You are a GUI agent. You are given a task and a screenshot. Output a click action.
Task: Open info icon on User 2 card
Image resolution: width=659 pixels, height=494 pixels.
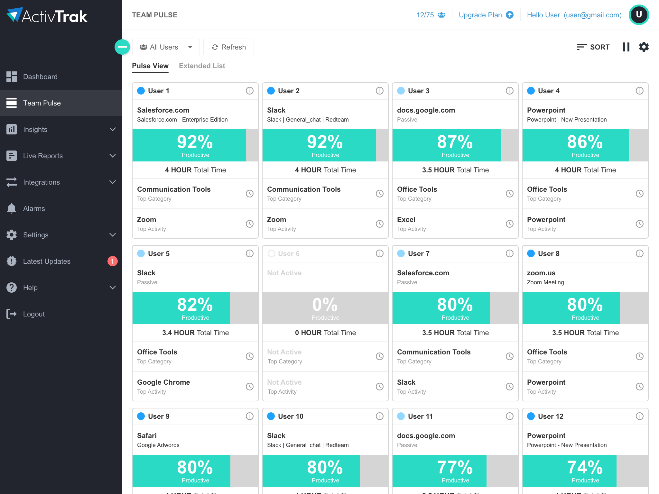click(x=380, y=91)
